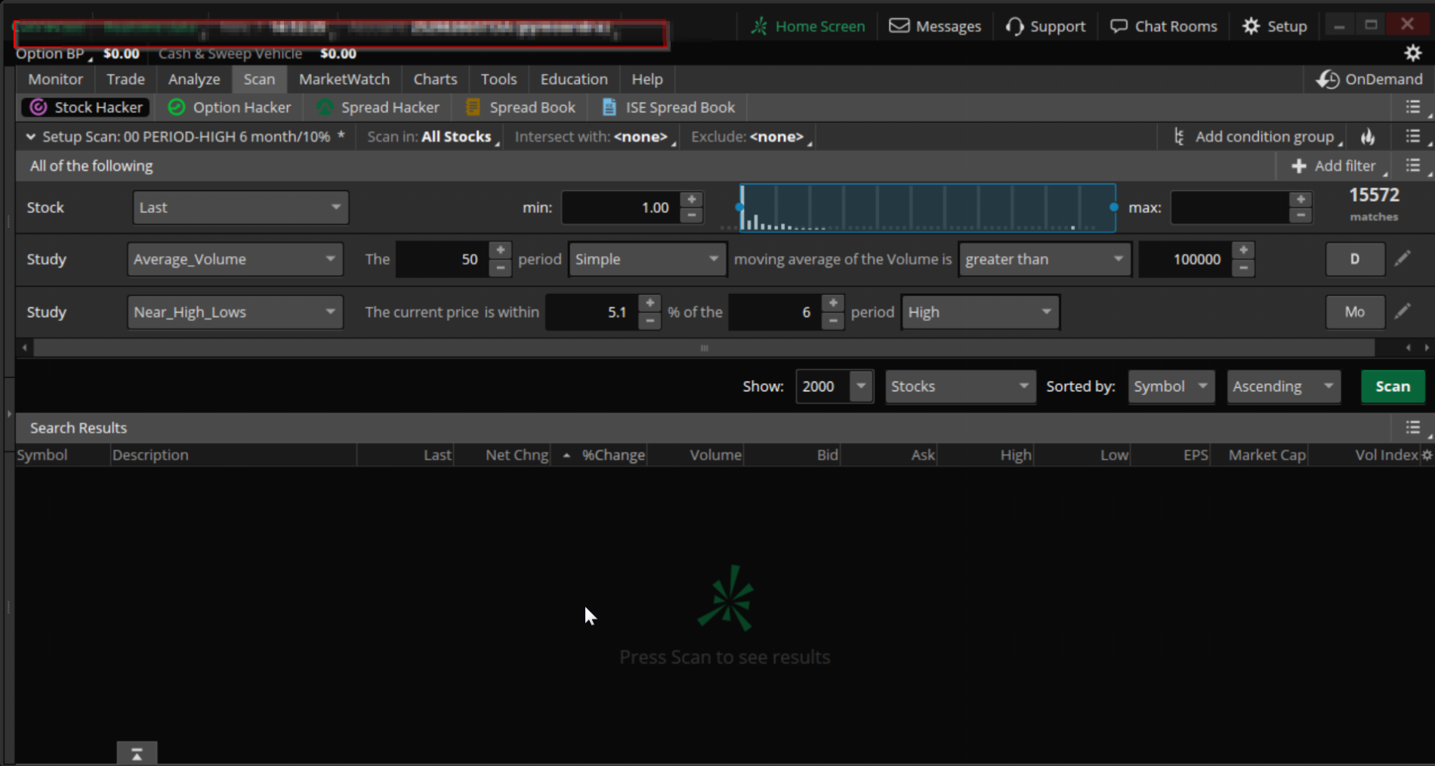Screen dimensions: 1435x766
Task: Open the Sorted by Symbol dropdown
Action: (x=1171, y=386)
